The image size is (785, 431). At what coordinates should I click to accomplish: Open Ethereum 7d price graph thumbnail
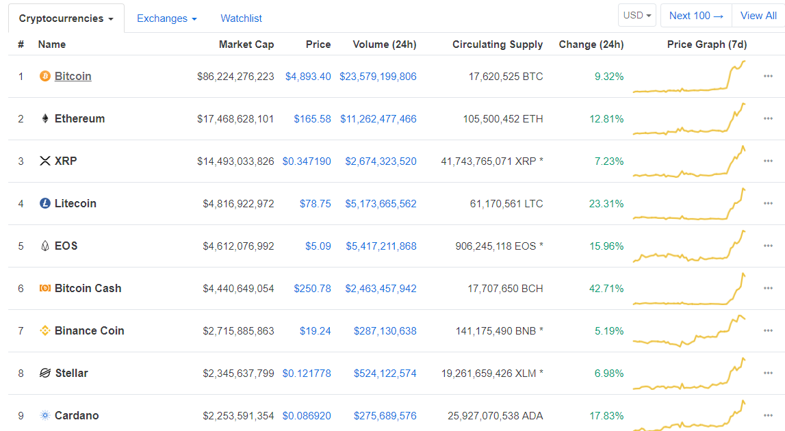689,119
